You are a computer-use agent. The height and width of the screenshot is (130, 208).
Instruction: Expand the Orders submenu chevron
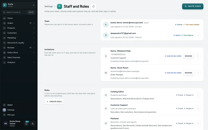(34, 23)
